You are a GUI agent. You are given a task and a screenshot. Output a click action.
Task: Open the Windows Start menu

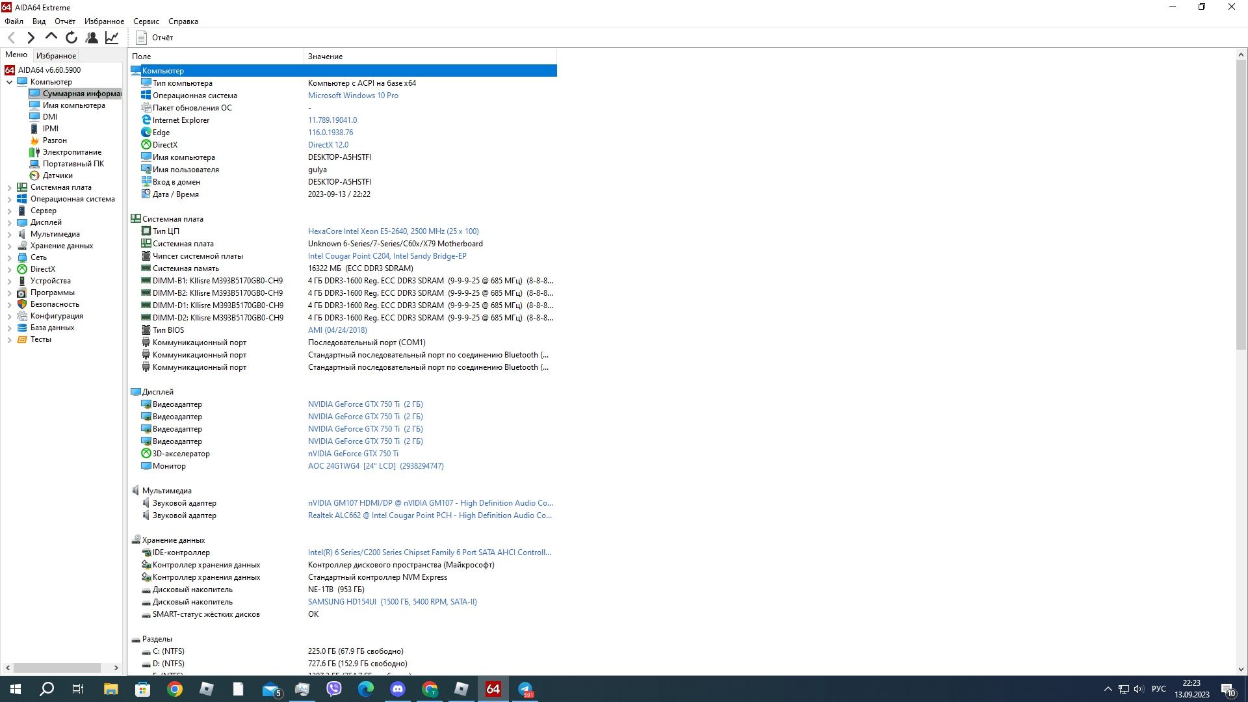(x=16, y=689)
